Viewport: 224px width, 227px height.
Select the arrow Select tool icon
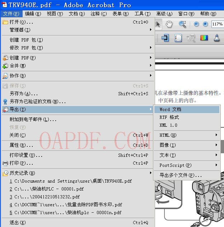tap(158, 24)
